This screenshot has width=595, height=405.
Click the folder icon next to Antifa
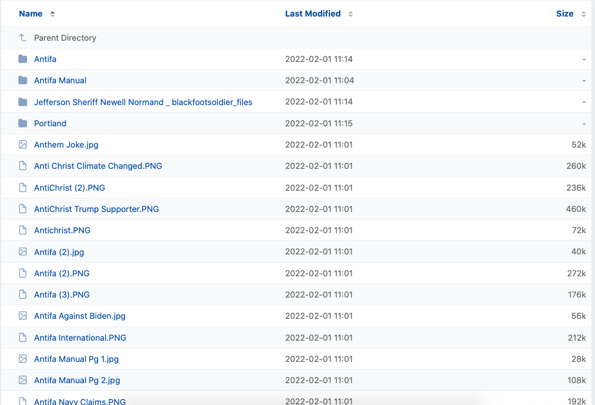23,59
